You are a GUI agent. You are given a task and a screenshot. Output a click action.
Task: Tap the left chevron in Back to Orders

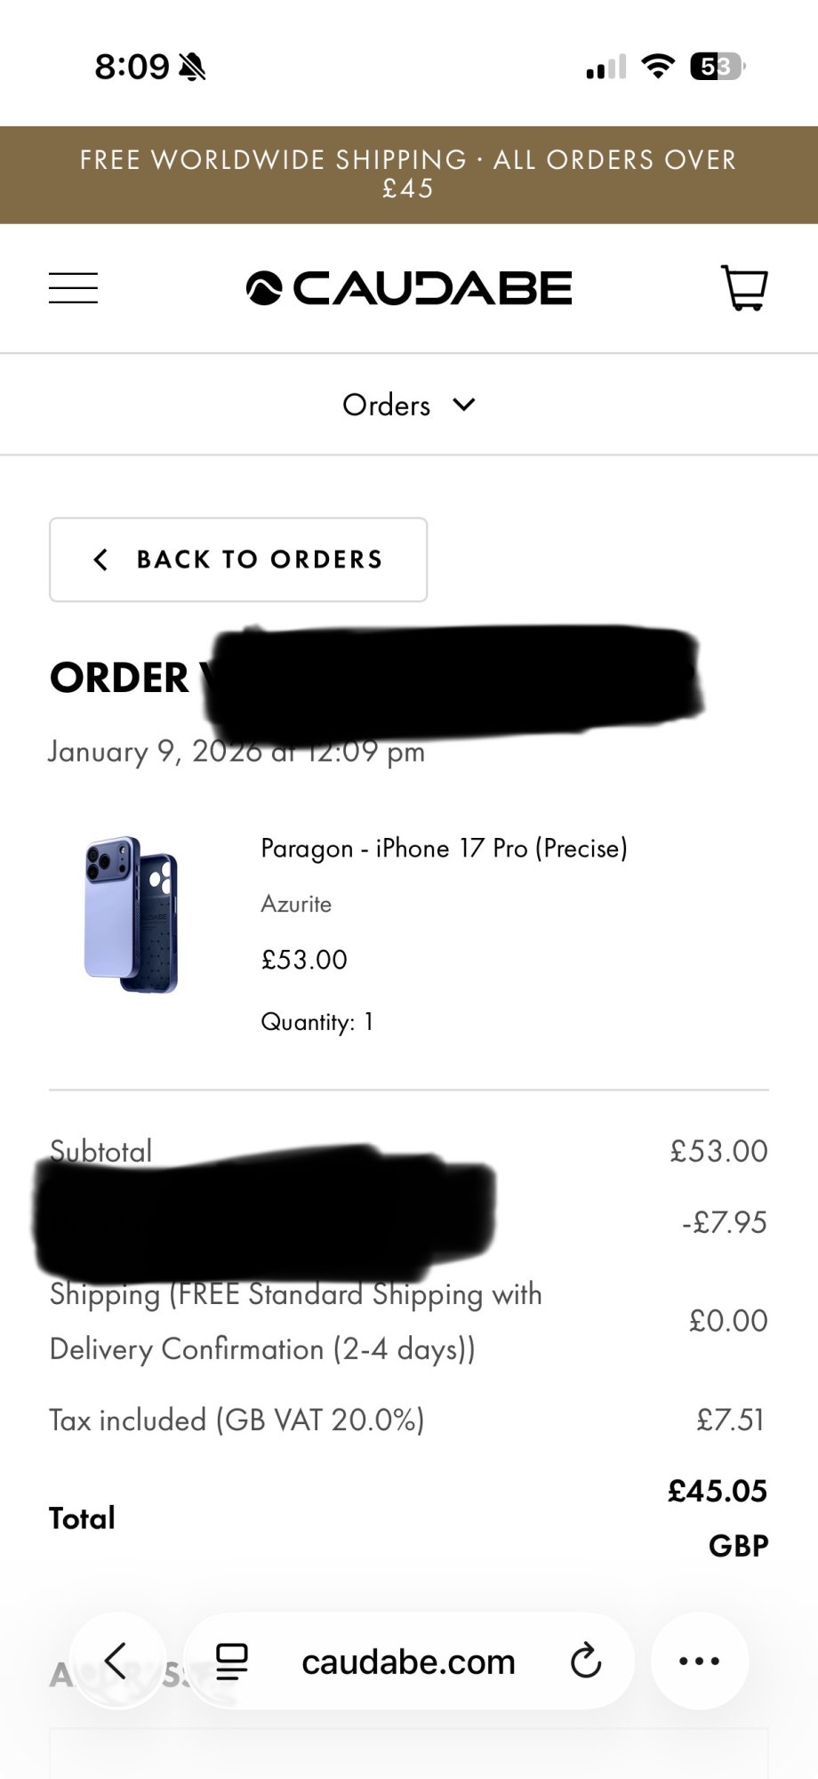point(100,559)
